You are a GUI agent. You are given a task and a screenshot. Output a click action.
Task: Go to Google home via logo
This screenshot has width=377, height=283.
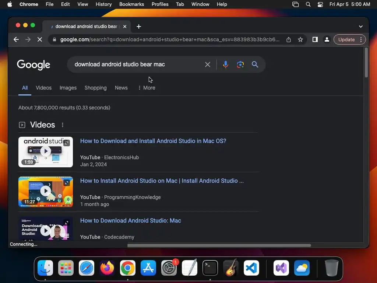(34, 65)
